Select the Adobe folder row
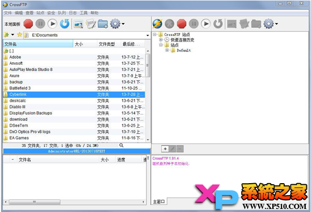The height and width of the screenshot is (212, 311). [74, 57]
